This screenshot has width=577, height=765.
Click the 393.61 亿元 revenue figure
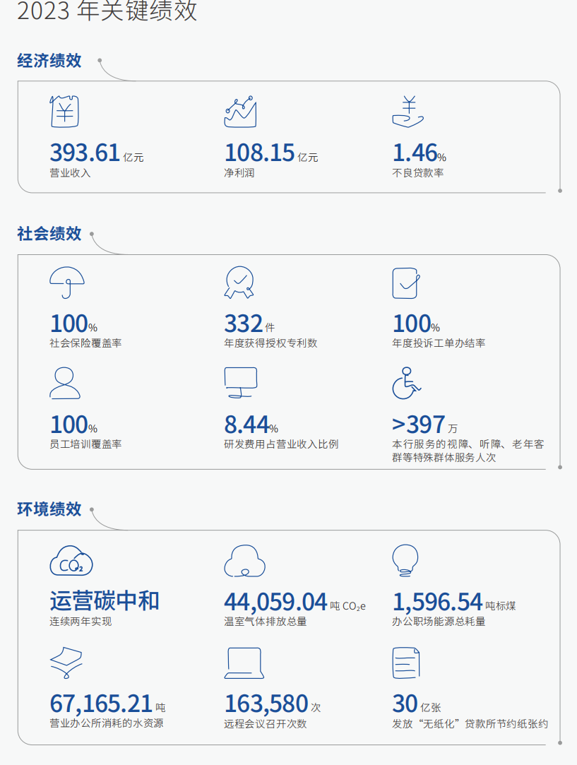click(x=96, y=153)
